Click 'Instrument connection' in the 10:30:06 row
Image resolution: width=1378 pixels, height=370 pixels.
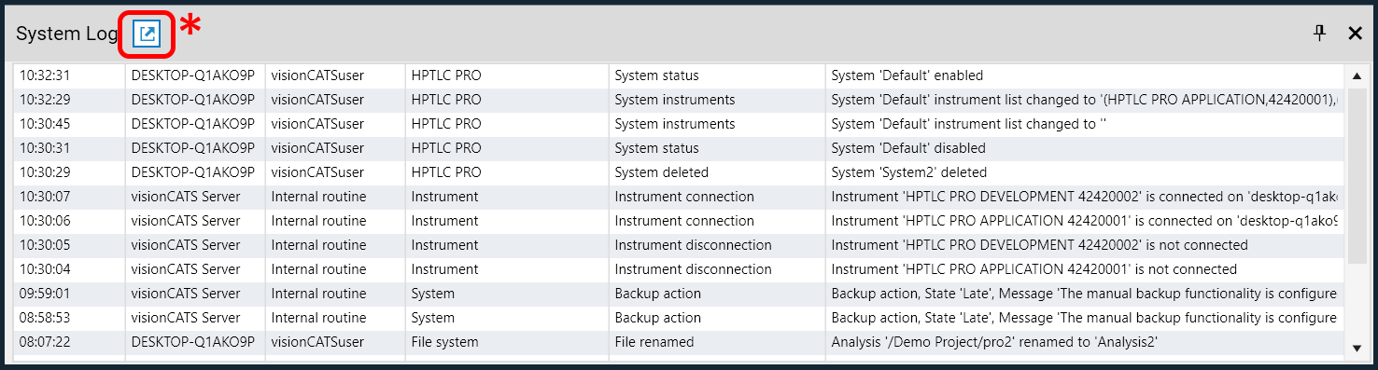click(x=684, y=221)
